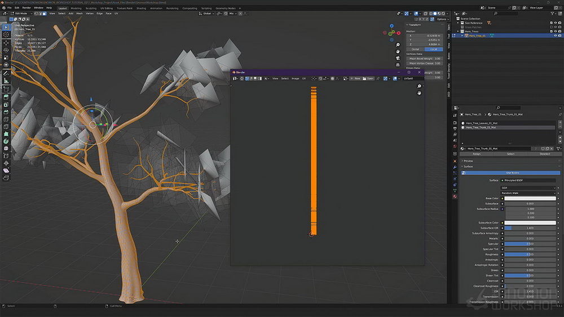564x317 pixels.
Task: Click the material Select button
Action: 510,154
